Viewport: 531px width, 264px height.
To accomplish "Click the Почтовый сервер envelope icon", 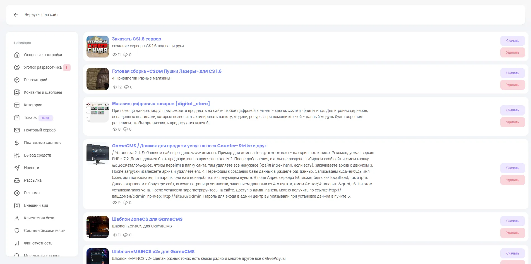I will [17, 130].
